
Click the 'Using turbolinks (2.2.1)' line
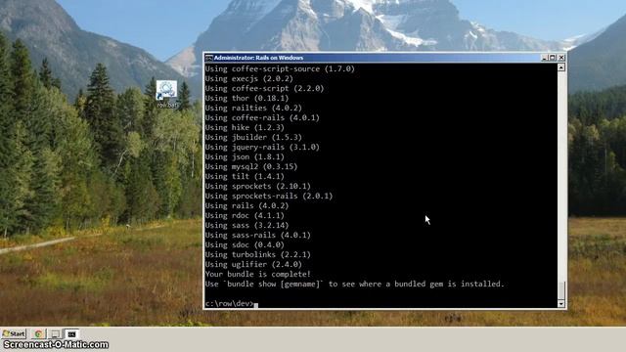point(258,254)
